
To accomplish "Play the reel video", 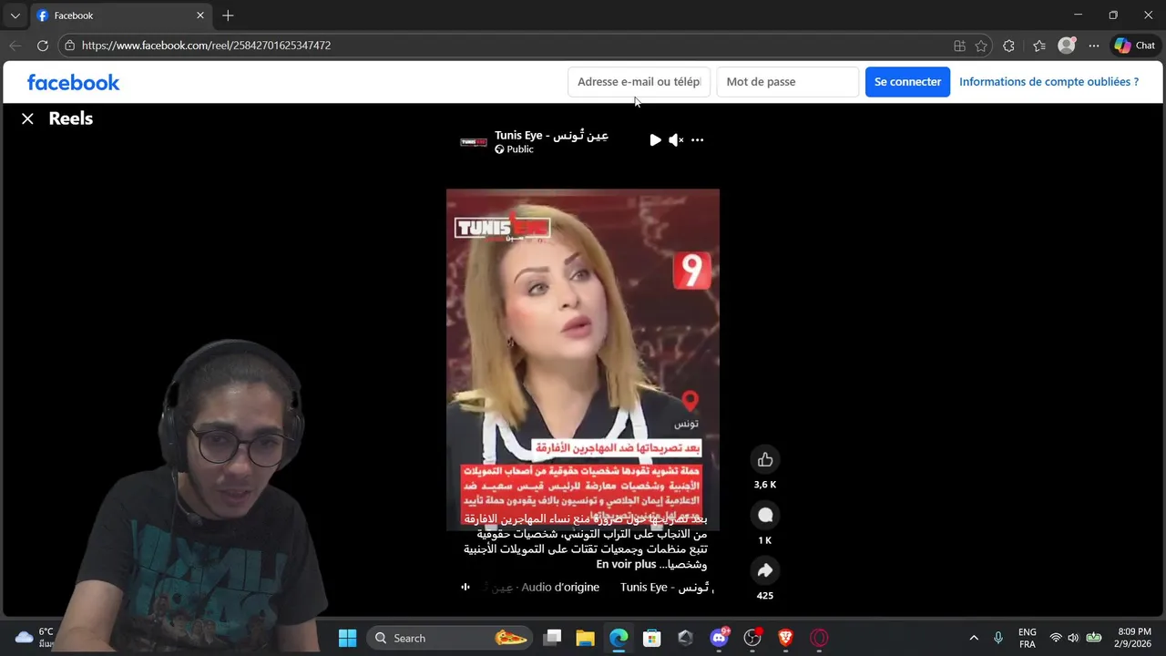I will click(655, 140).
